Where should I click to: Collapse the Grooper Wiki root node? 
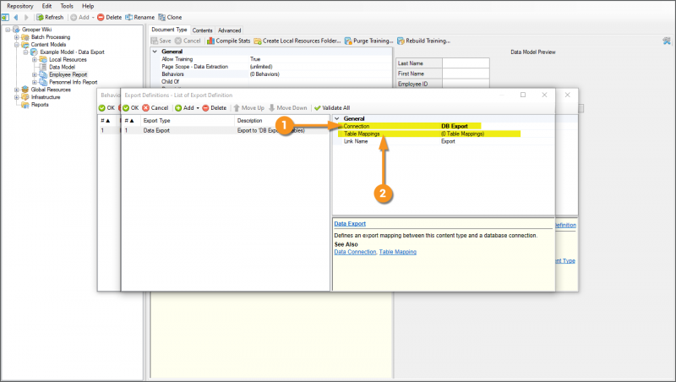(8, 30)
